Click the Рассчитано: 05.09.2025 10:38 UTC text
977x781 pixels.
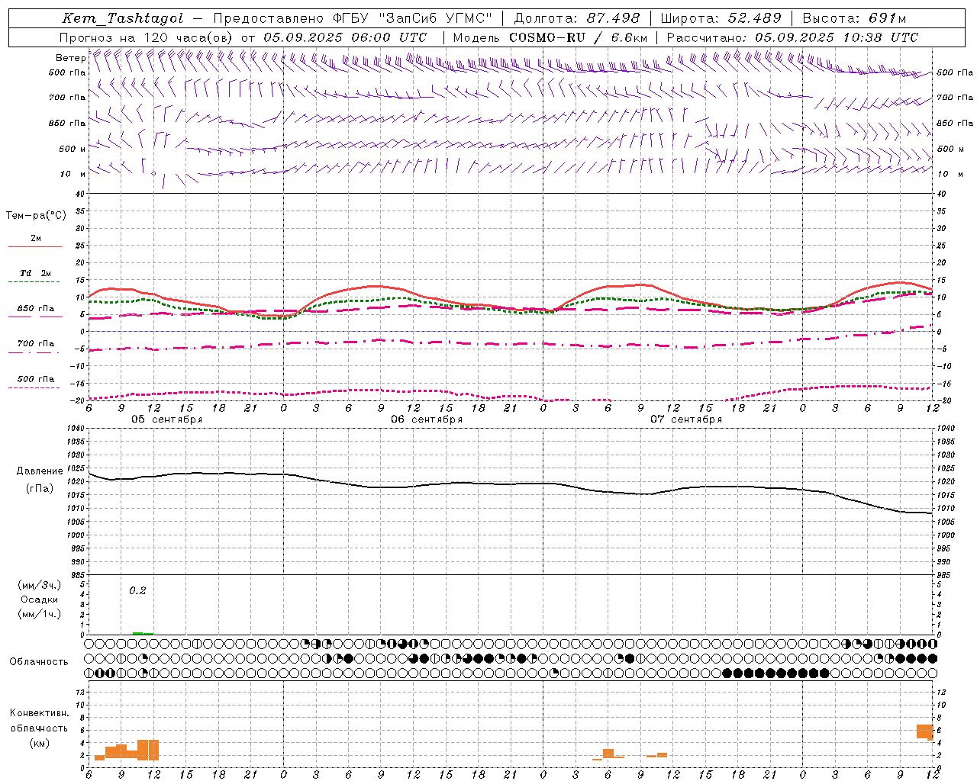pos(792,37)
